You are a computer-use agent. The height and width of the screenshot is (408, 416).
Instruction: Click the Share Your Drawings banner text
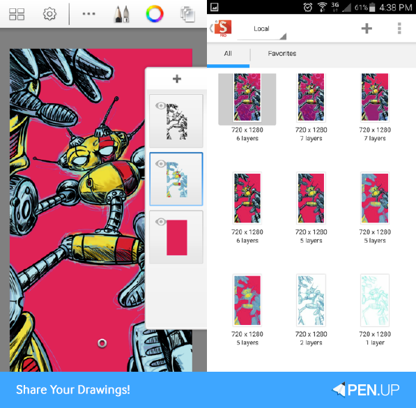tap(73, 390)
